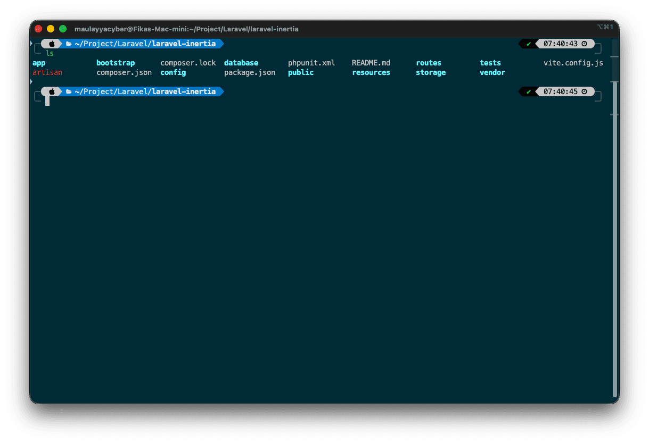Click the ls command text
This screenshot has width=649, height=443.
tap(50, 53)
